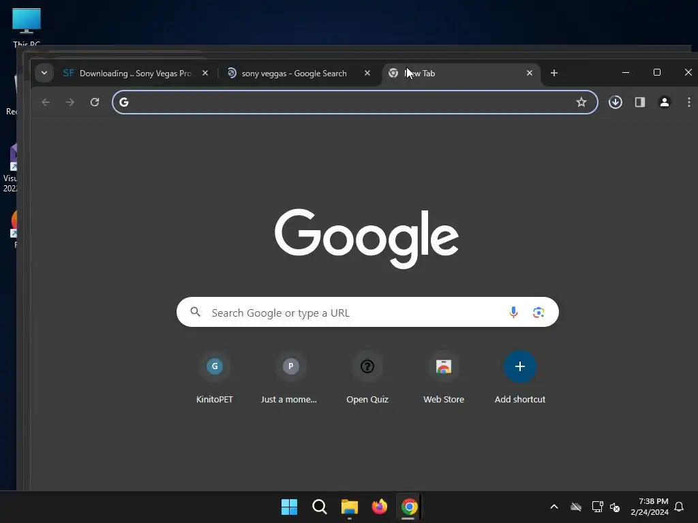
Task: Open the Chrome profile icon
Action: coord(664,102)
